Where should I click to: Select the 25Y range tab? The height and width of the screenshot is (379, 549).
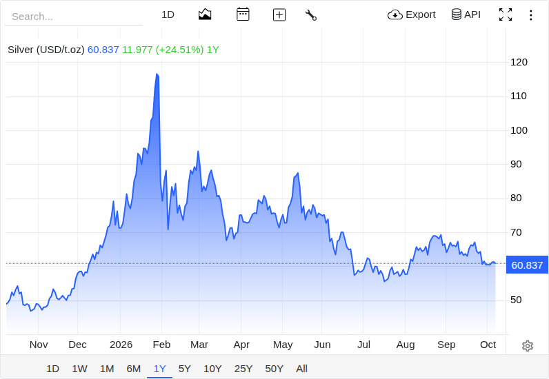243,369
